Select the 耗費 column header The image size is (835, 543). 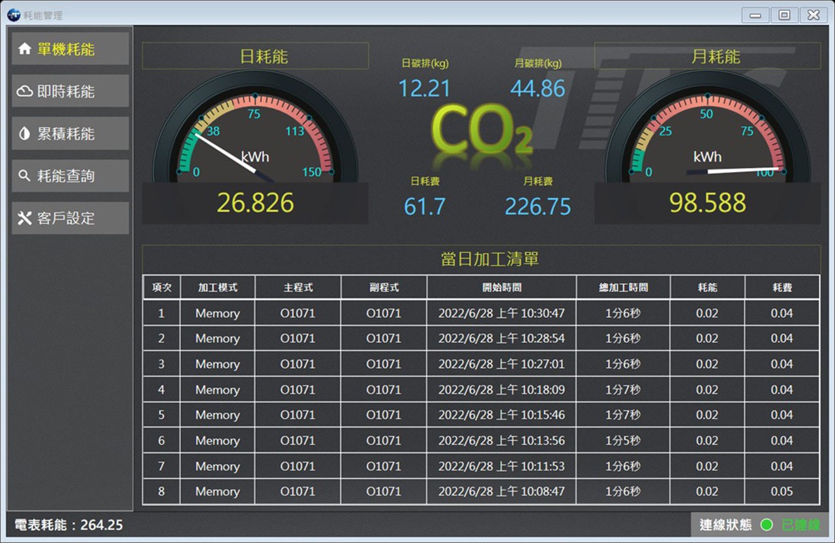click(x=782, y=287)
